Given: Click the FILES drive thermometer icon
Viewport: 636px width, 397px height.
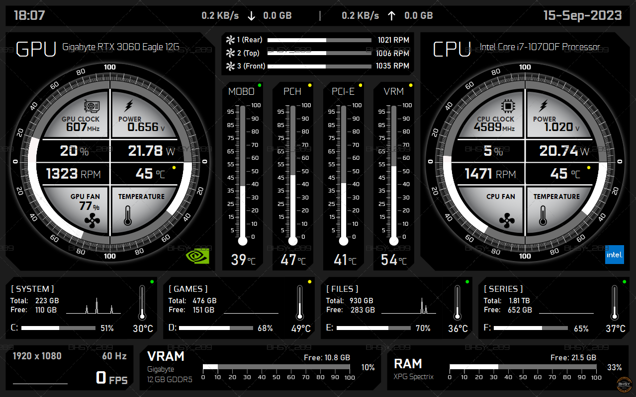Looking at the screenshot, I should tap(457, 303).
